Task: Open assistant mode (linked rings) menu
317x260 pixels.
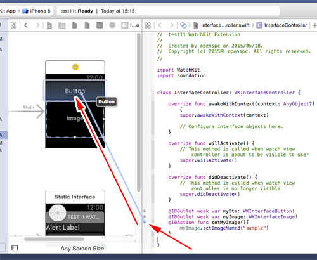Action: pyautogui.click(x=183, y=25)
